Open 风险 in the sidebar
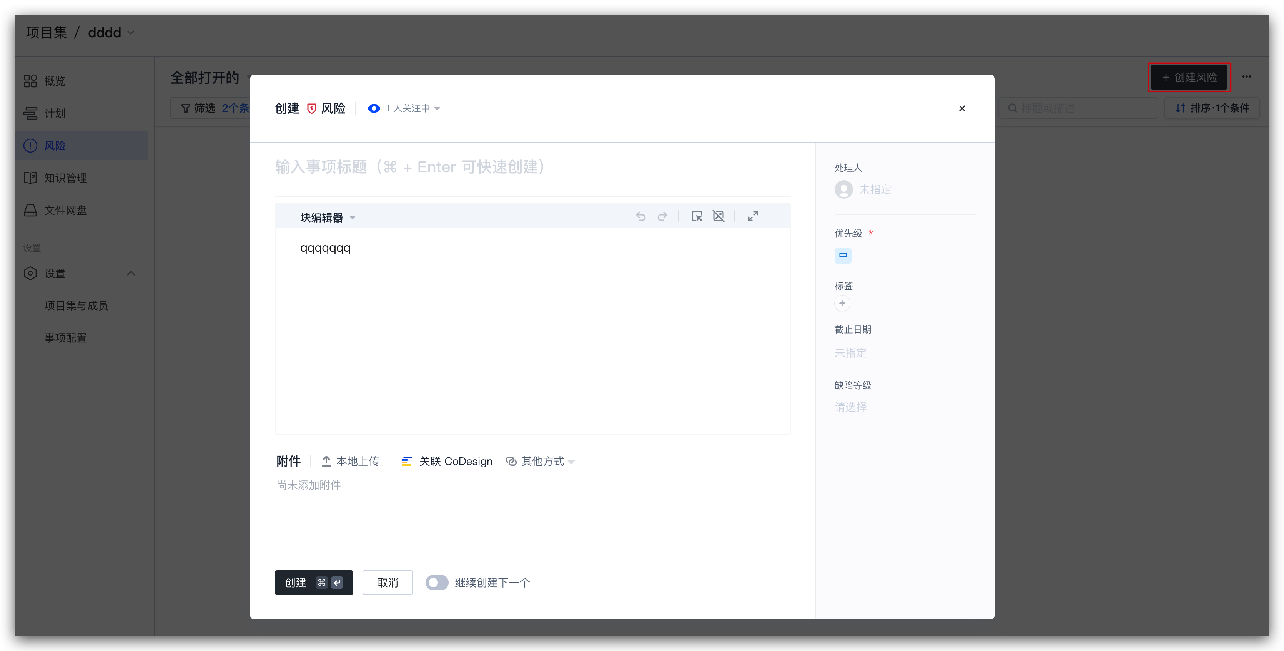The height and width of the screenshot is (651, 1284). coord(82,145)
